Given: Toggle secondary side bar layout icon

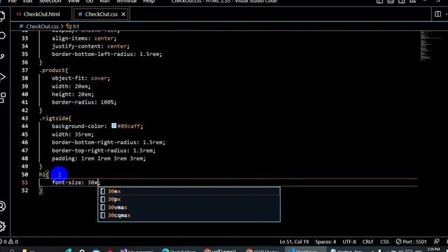Looking at the screenshot, I should click(x=401, y=1).
